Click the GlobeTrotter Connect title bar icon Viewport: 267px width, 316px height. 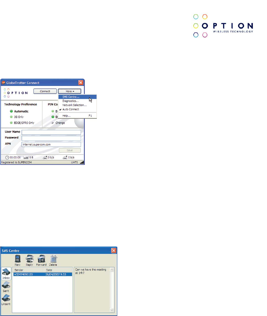pyautogui.click(x=3, y=83)
